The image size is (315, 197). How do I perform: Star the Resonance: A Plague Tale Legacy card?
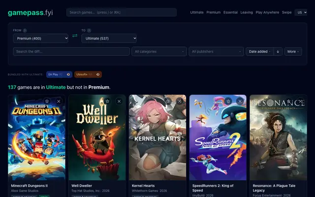point(288,101)
